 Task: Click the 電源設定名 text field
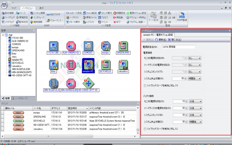coord(178,47)
